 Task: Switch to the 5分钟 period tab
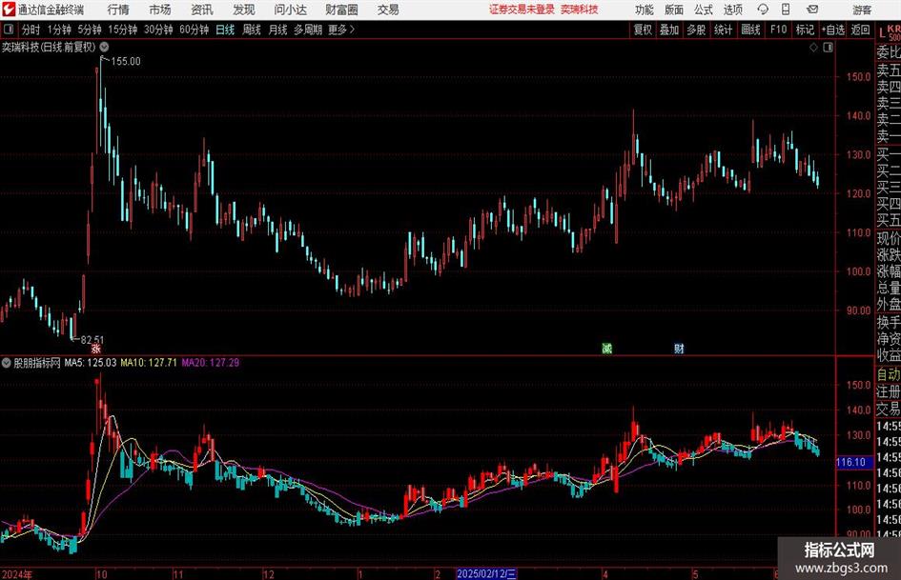tap(90, 30)
